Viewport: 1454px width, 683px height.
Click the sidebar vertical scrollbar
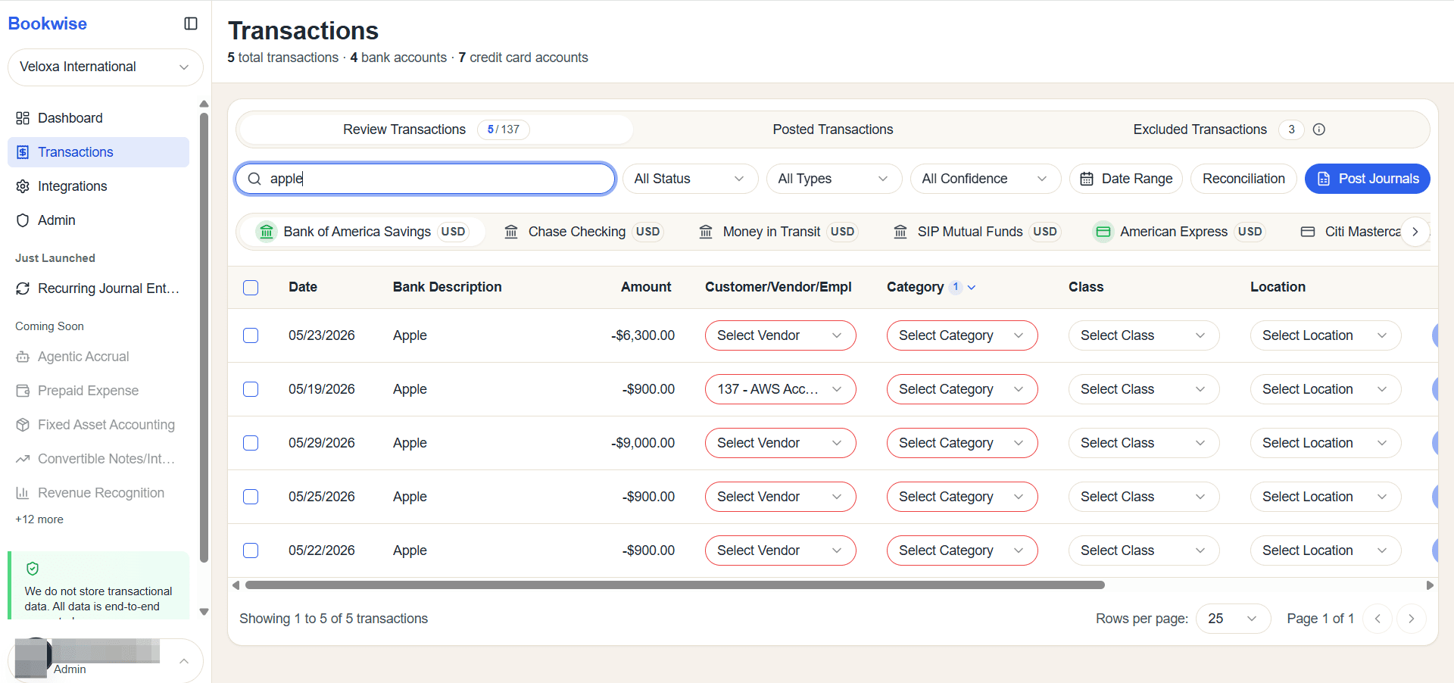[204, 338]
